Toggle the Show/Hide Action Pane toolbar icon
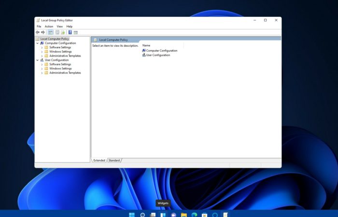 pyautogui.click(x=76, y=32)
